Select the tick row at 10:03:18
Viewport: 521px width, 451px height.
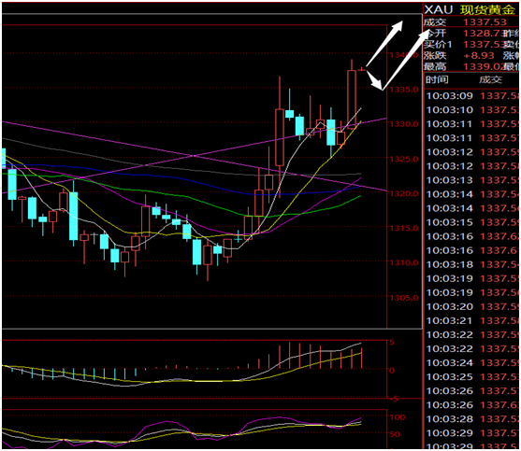472,264
